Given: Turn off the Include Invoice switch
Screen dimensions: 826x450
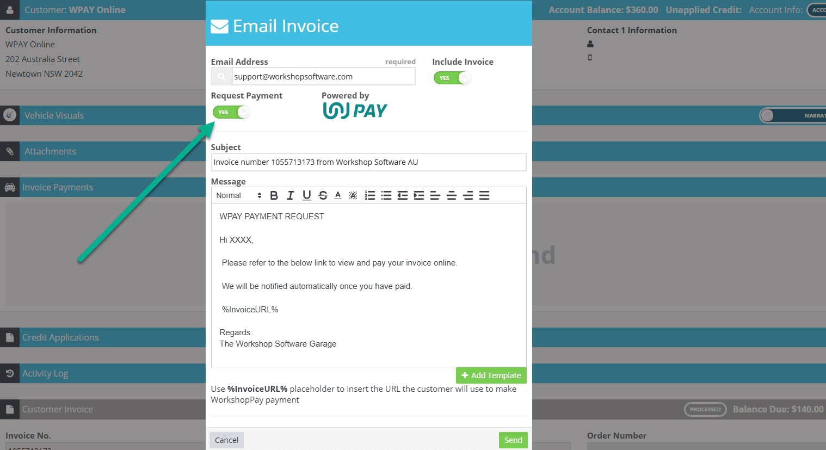Looking at the screenshot, I should tap(452, 78).
